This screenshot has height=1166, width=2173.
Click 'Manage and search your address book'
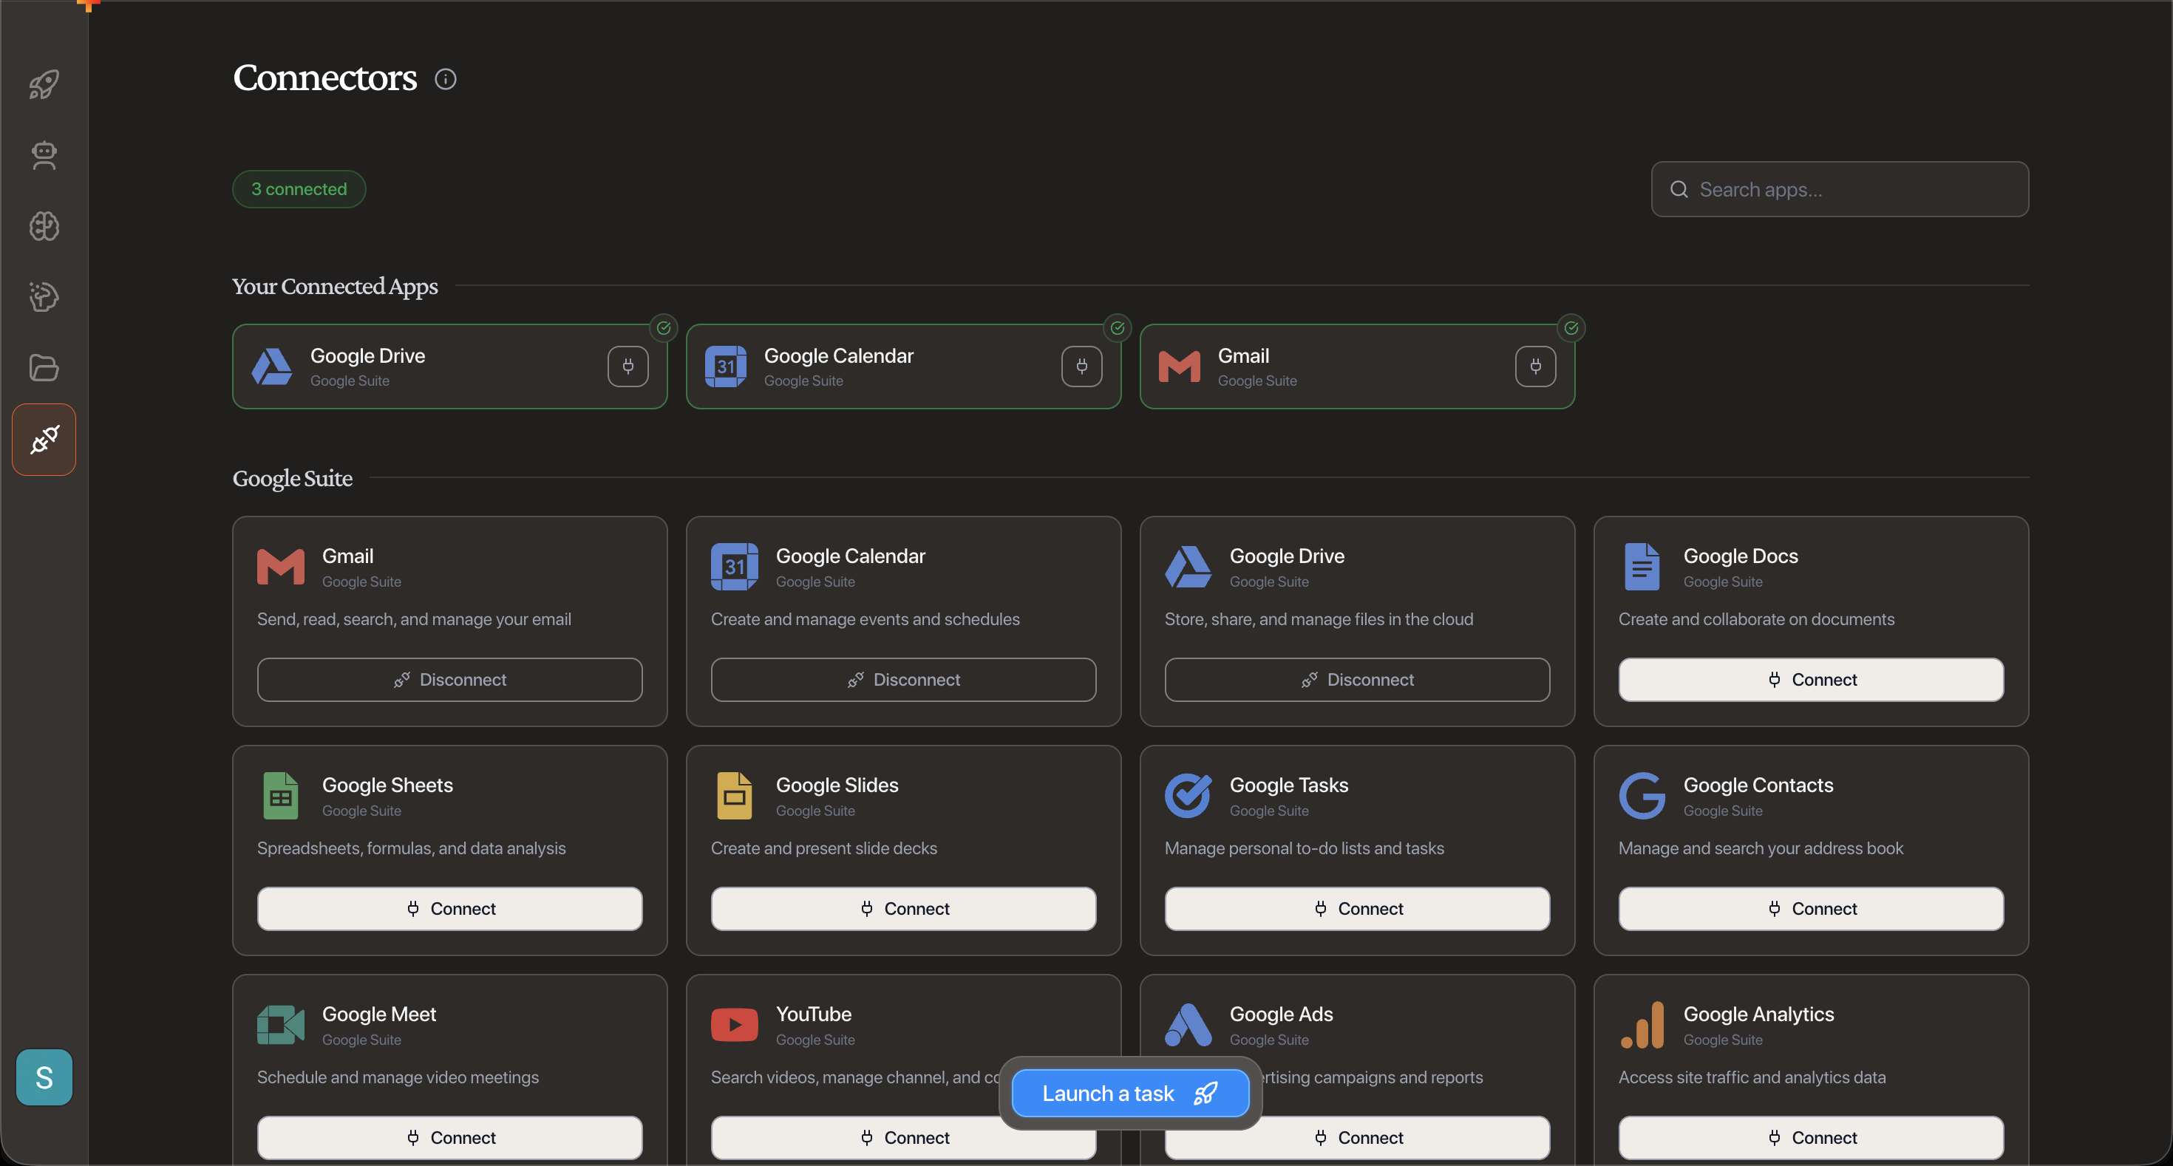pyautogui.click(x=1761, y=848)
